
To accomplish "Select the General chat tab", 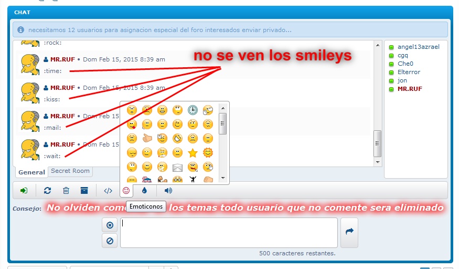I will tap(31, 172).
